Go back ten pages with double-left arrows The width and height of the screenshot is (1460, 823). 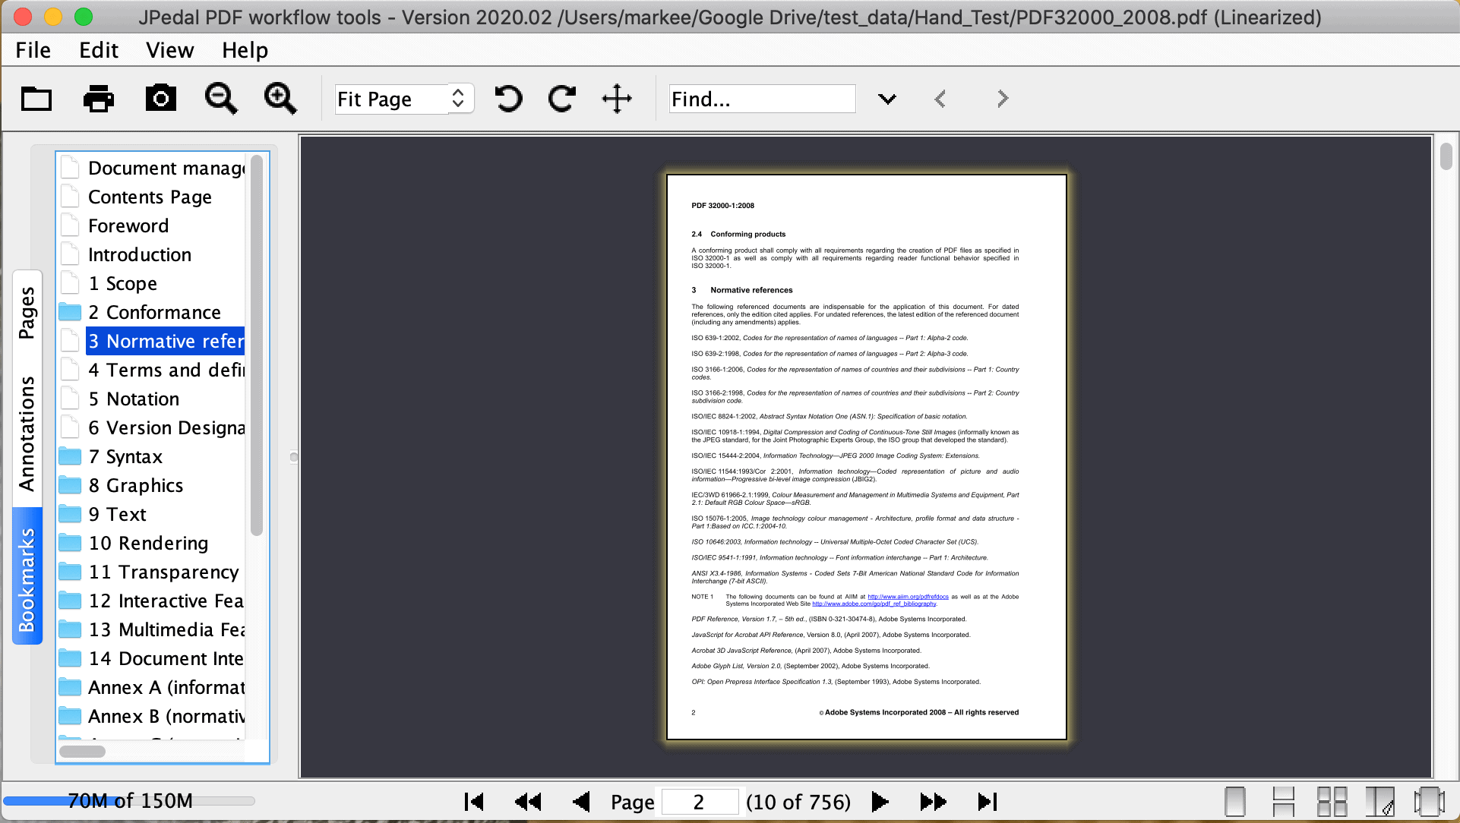[x=528, y=802]
